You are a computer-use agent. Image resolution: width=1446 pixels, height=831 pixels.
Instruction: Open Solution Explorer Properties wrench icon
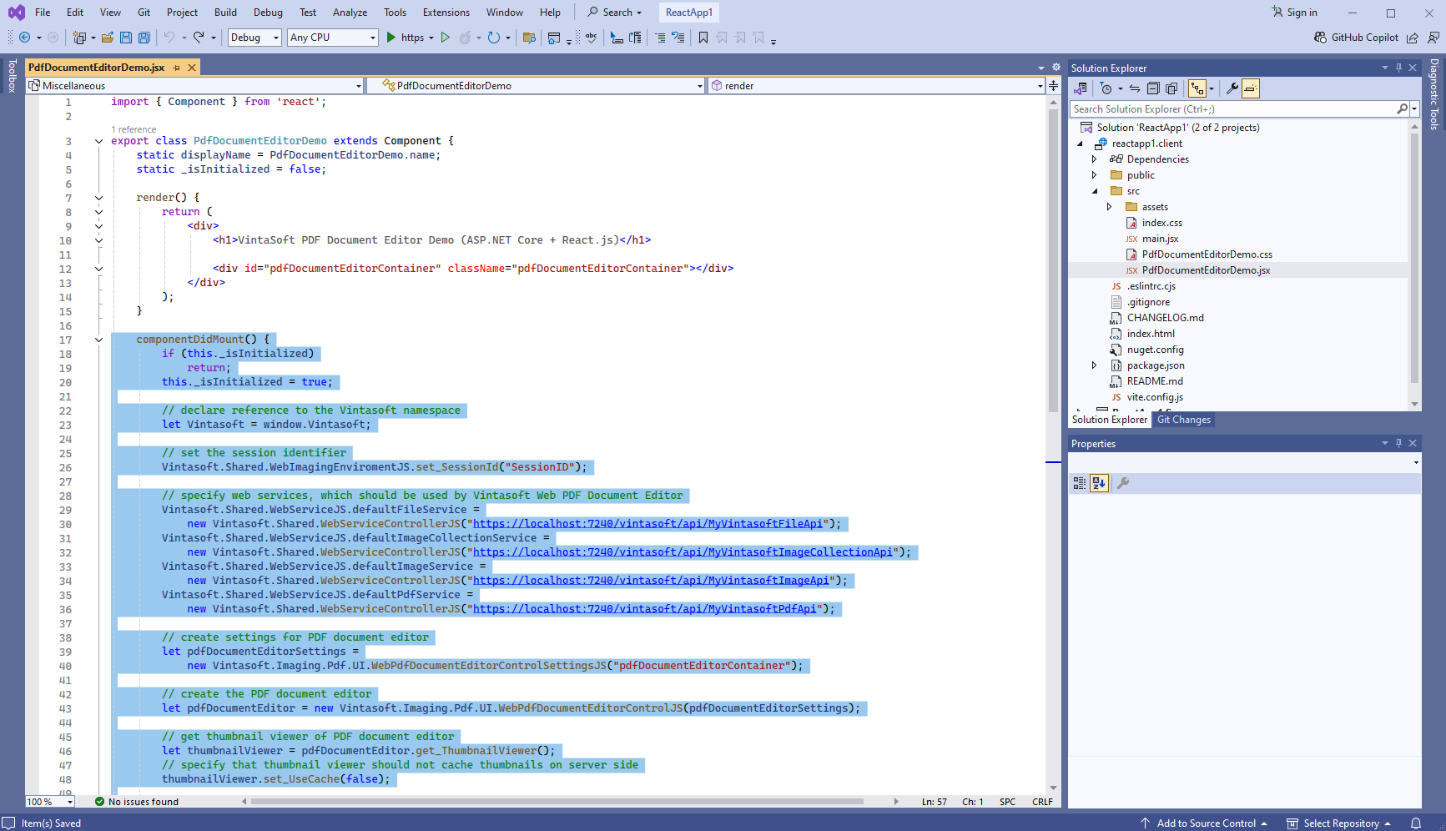coord(1232,88)
